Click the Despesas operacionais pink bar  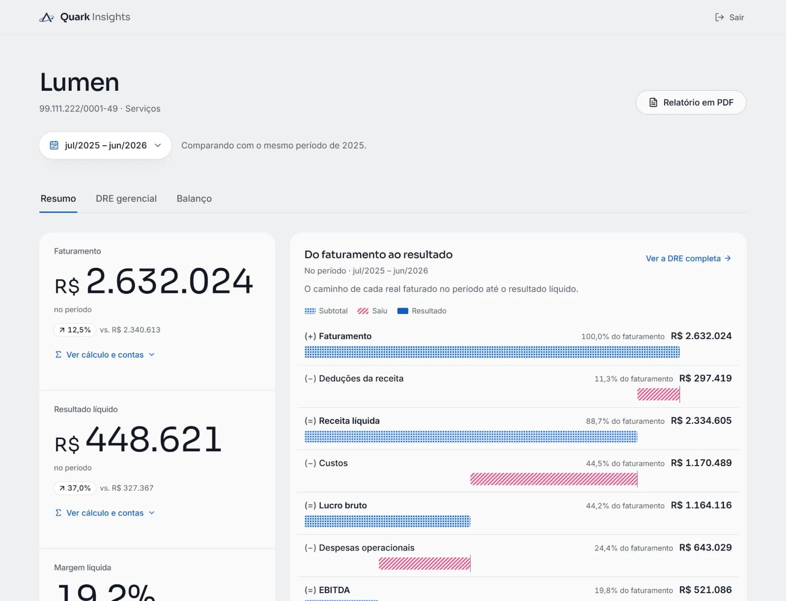tap(424, 563)
